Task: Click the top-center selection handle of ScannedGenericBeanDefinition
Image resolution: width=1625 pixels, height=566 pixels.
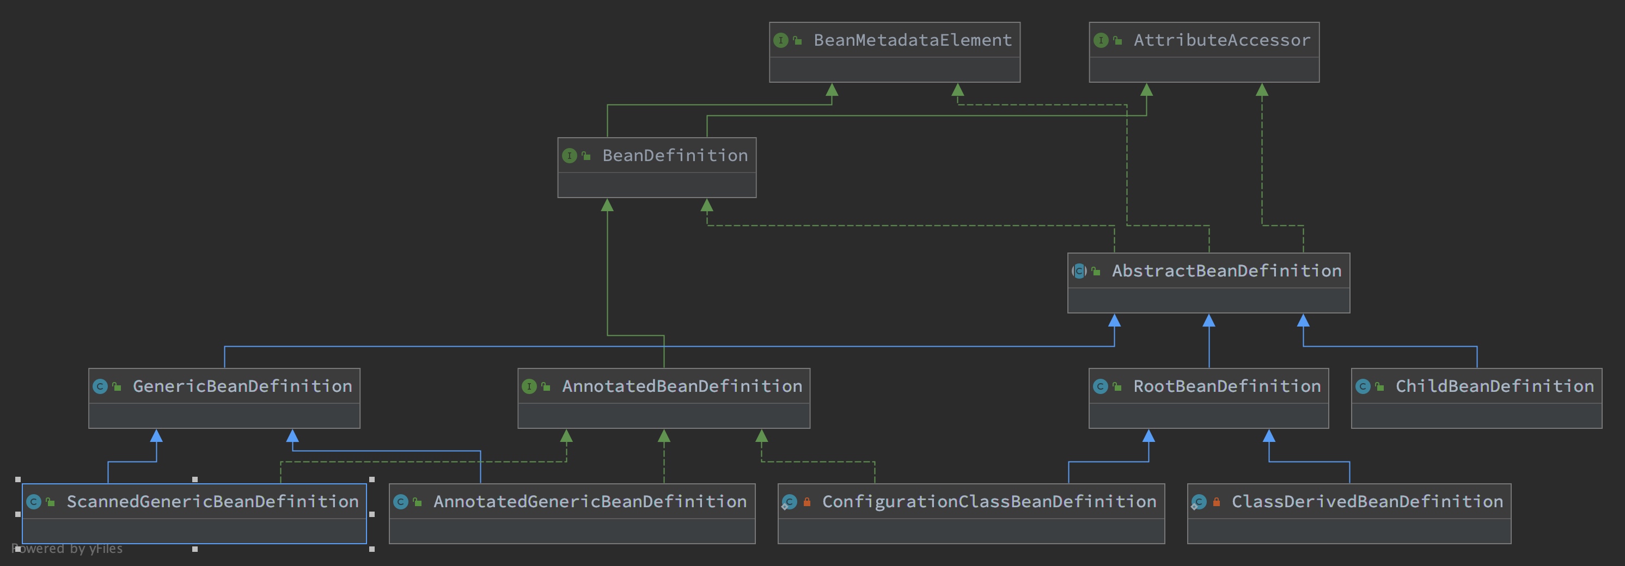Action: click(195, 479)
